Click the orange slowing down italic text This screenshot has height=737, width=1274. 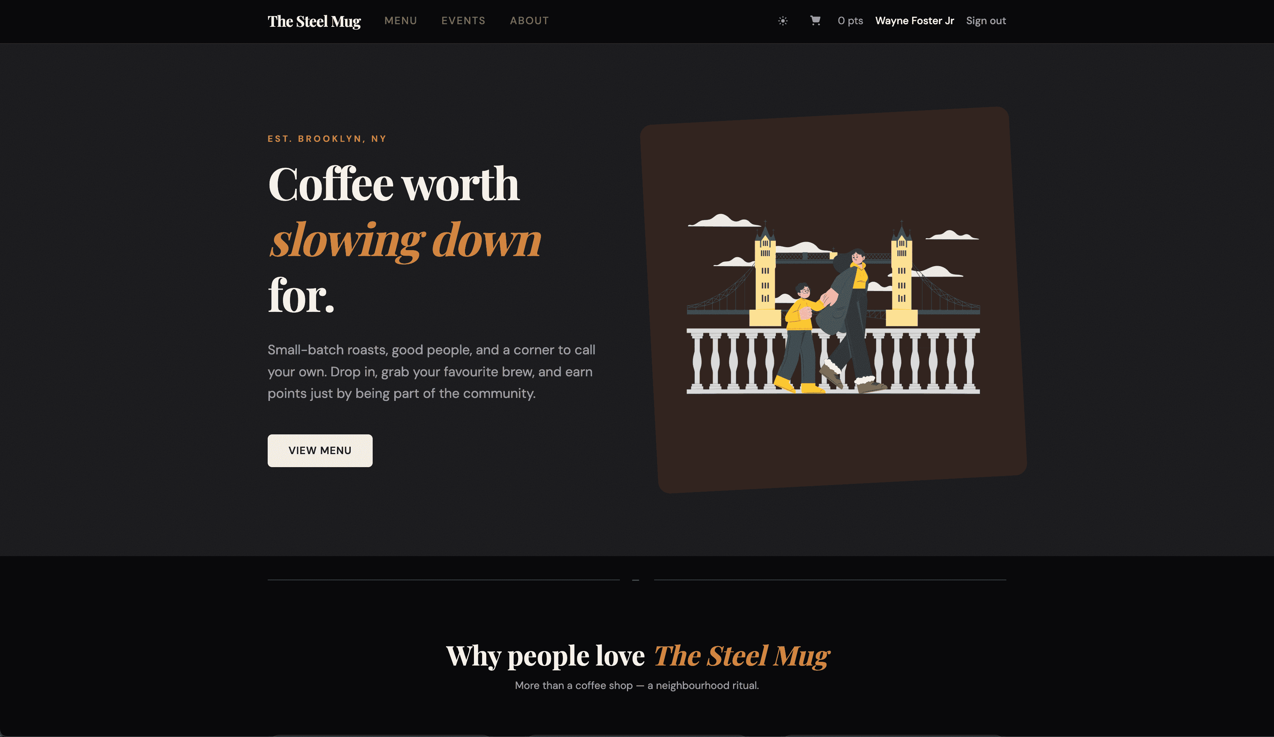coord(405,240)
